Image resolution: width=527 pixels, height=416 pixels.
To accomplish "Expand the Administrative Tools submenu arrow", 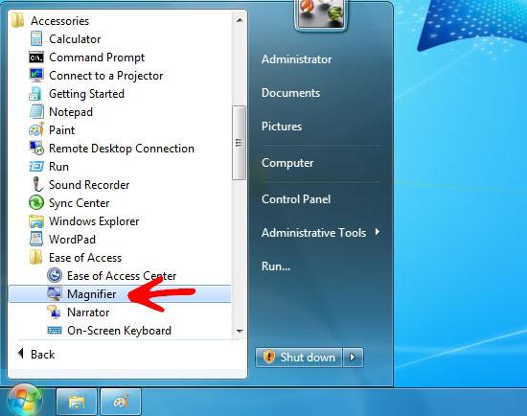I will click(x=378, y=232).
